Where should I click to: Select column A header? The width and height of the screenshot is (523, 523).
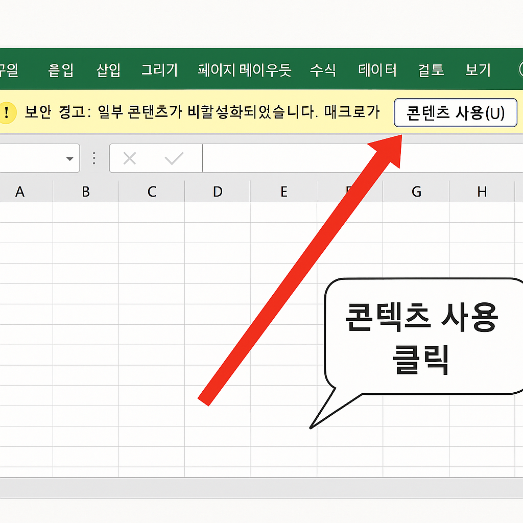[20, 192]
